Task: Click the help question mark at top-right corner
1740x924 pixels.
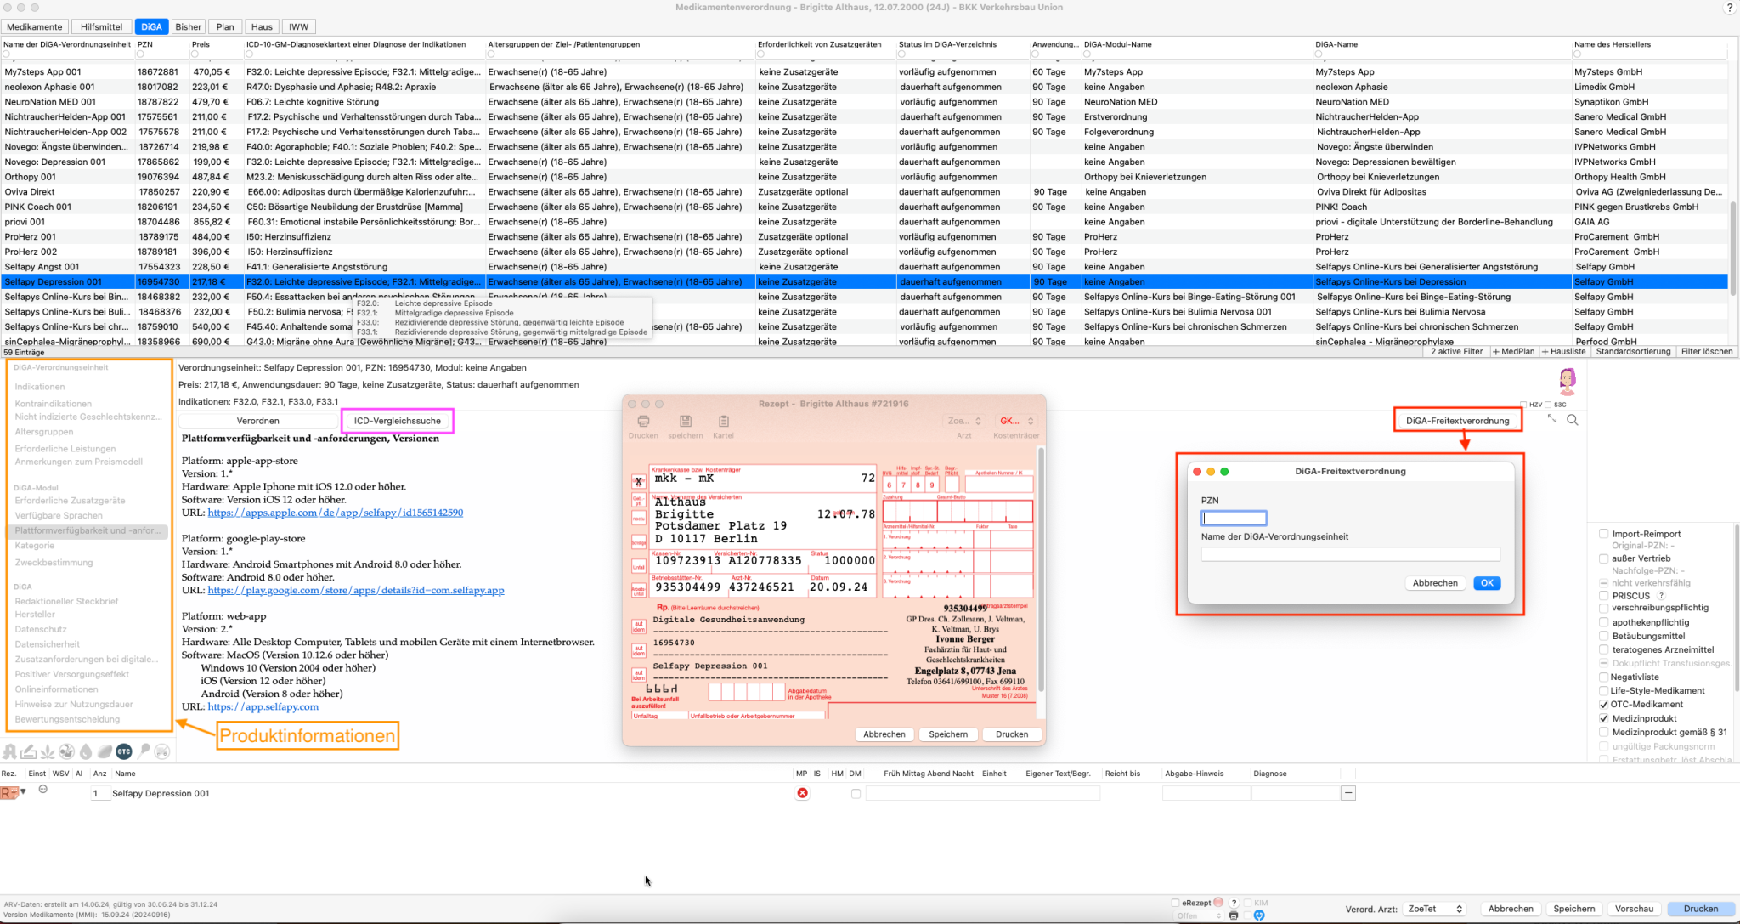Action: click(x=1729, y=8)
